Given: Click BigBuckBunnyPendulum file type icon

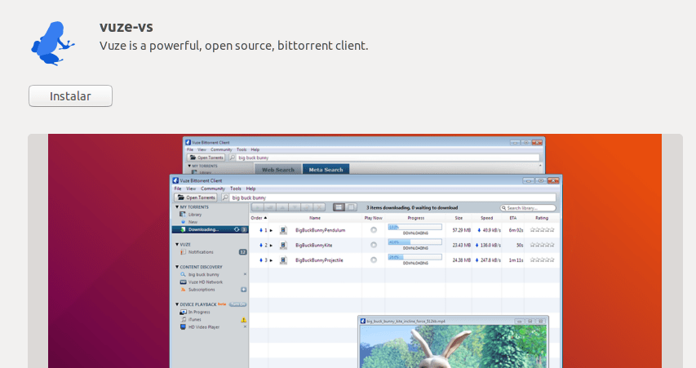Looking at the screenshot, I should pyautogui.click(x=283, y=230).
